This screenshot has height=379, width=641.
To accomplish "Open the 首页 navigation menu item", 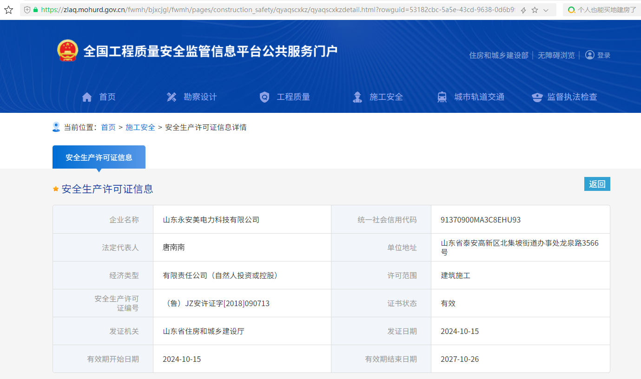I will (x=107, y=97).
